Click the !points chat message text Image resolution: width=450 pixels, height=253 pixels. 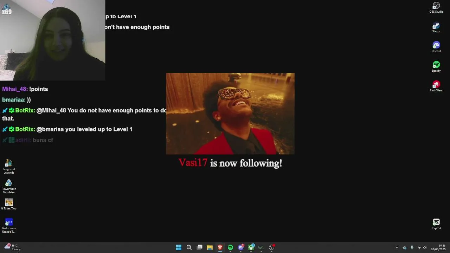[39, 89]
